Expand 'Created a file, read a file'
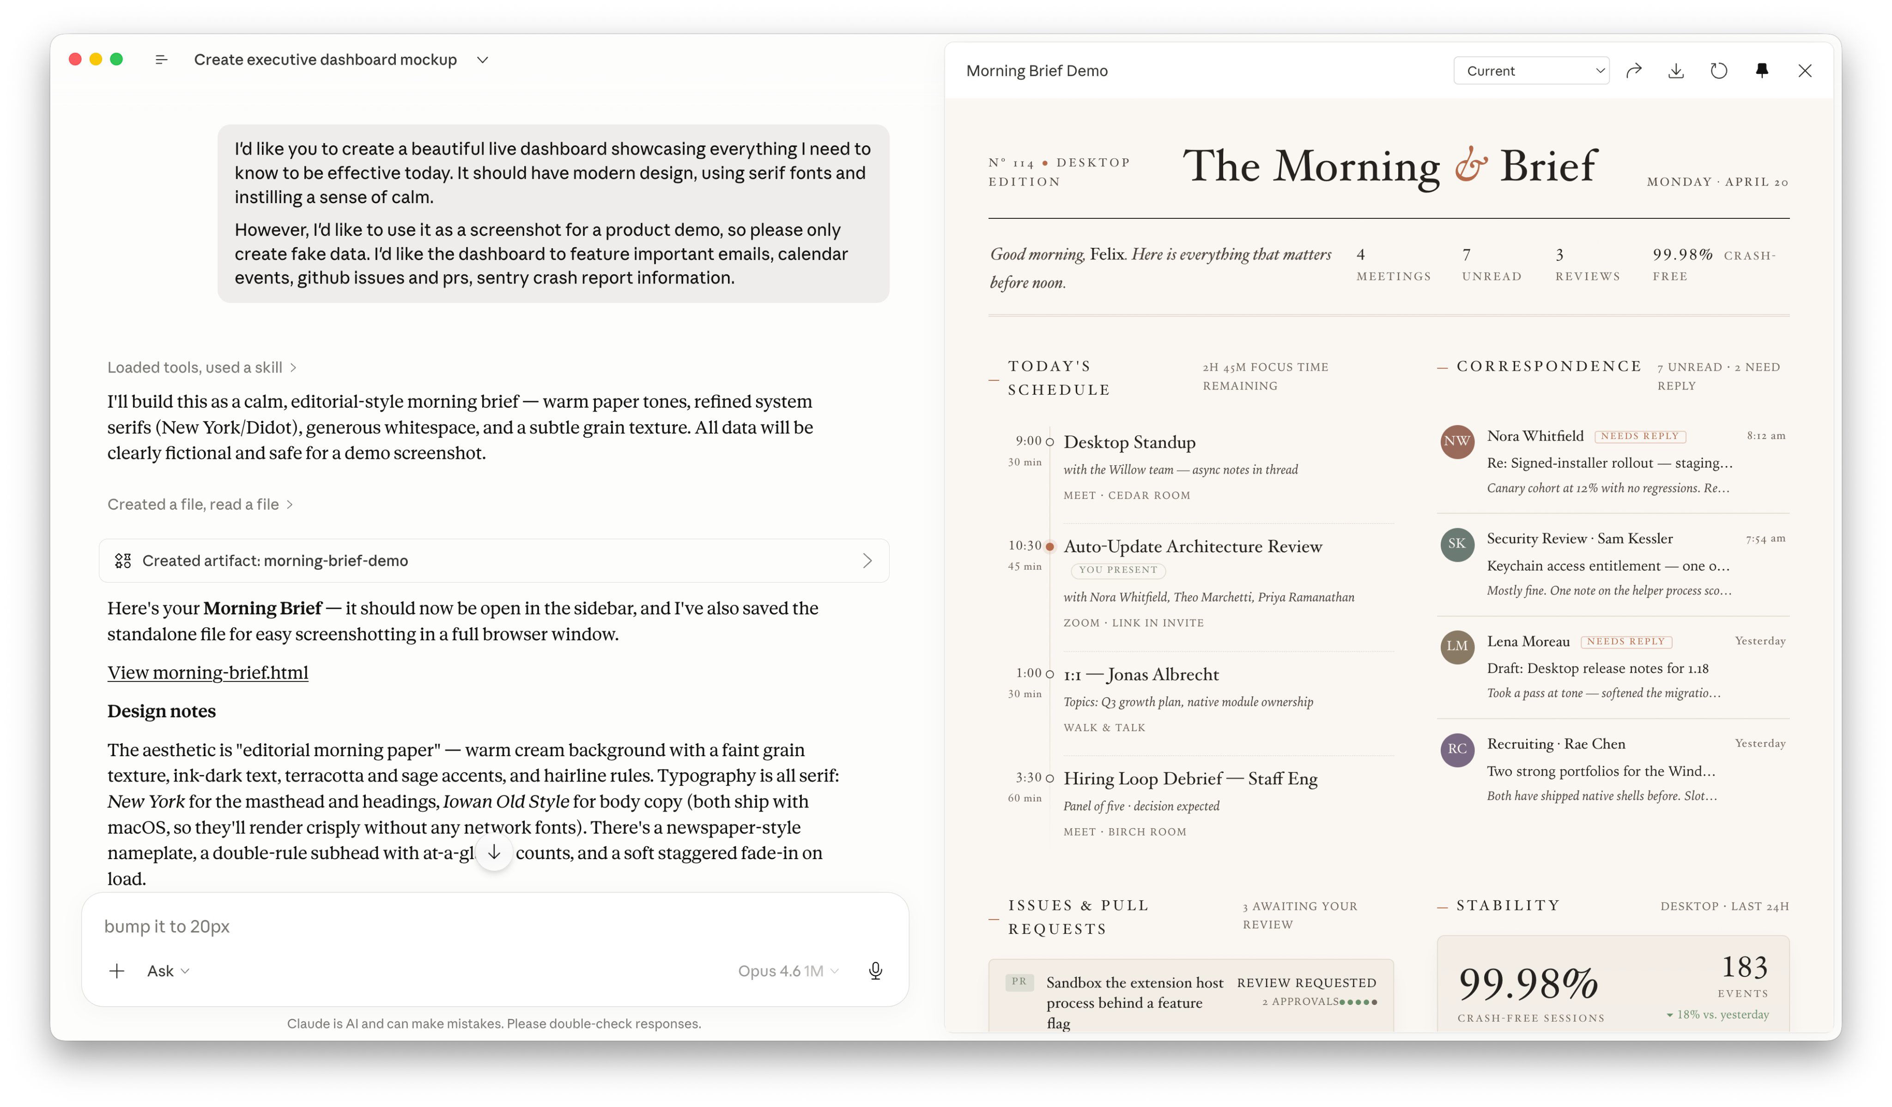The height and width of the screenshot is (1107, 1892). [200, 505]
